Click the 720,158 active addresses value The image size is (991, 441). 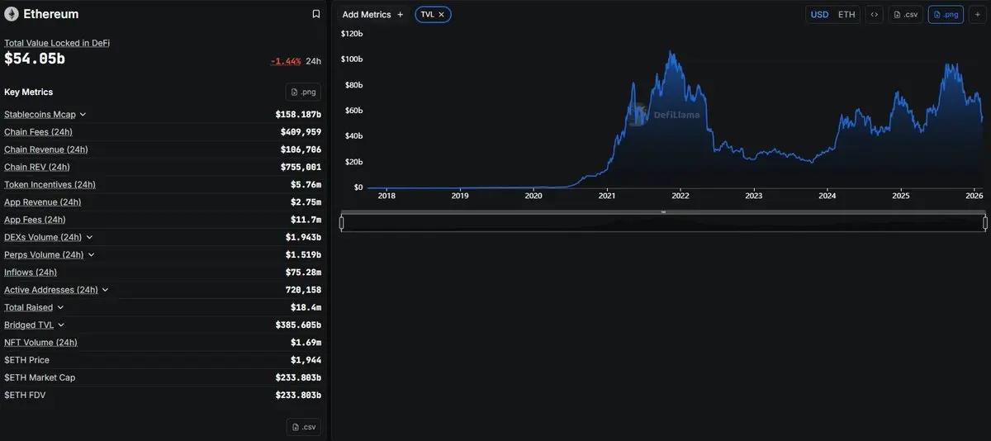(304, 290)
